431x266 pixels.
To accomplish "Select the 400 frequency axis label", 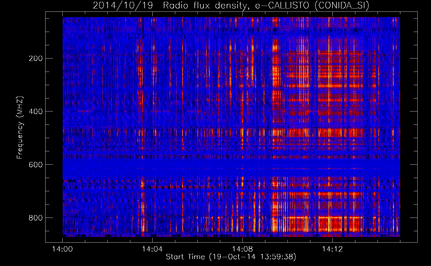I will [36, 111].
